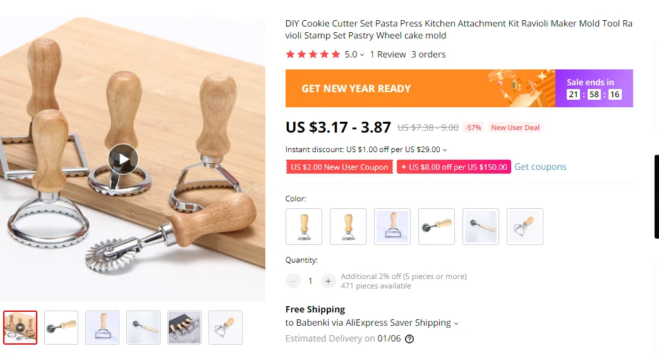This screenshot has height=356, width=659.
Task: Click the delivery date help question-mark icon
Action: (409, 339)
